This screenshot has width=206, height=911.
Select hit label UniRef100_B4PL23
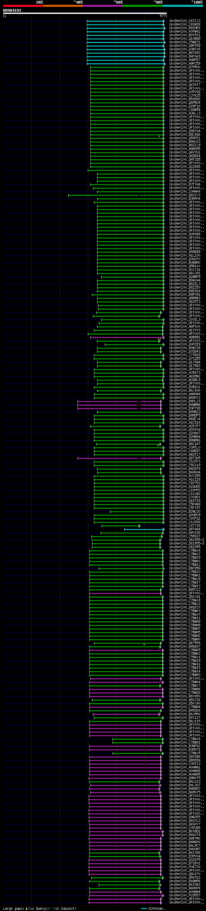click(x=185, y=401)
